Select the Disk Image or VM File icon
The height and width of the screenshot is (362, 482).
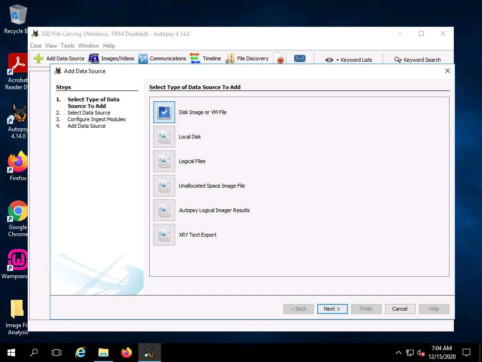point(164,112)
